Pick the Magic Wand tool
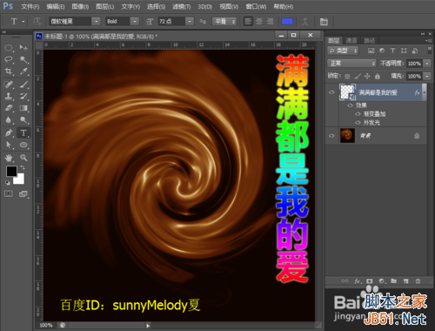This screenshot has width=435, height=331. point(23,60)
